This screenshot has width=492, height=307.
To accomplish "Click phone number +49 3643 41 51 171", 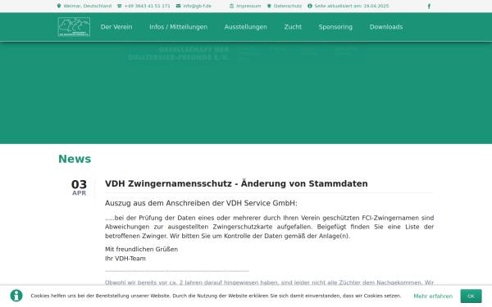I will [x=147, y=6].
